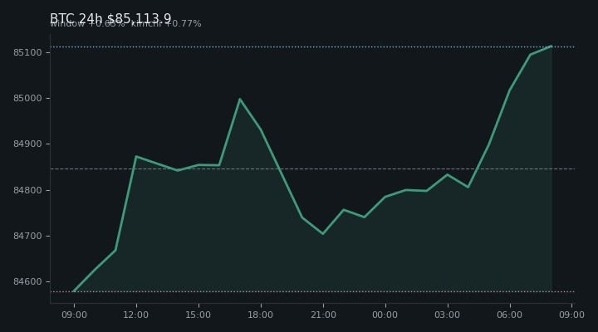Click the 03:00 time axis label
The width and height of the screenshot is (598, 332).
pos(448,315)
